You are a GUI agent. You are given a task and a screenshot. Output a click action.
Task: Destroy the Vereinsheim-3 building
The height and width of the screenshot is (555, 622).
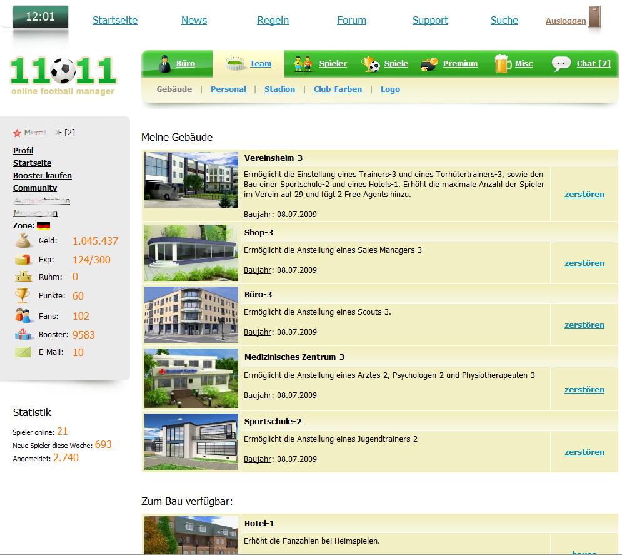(584, 195)
